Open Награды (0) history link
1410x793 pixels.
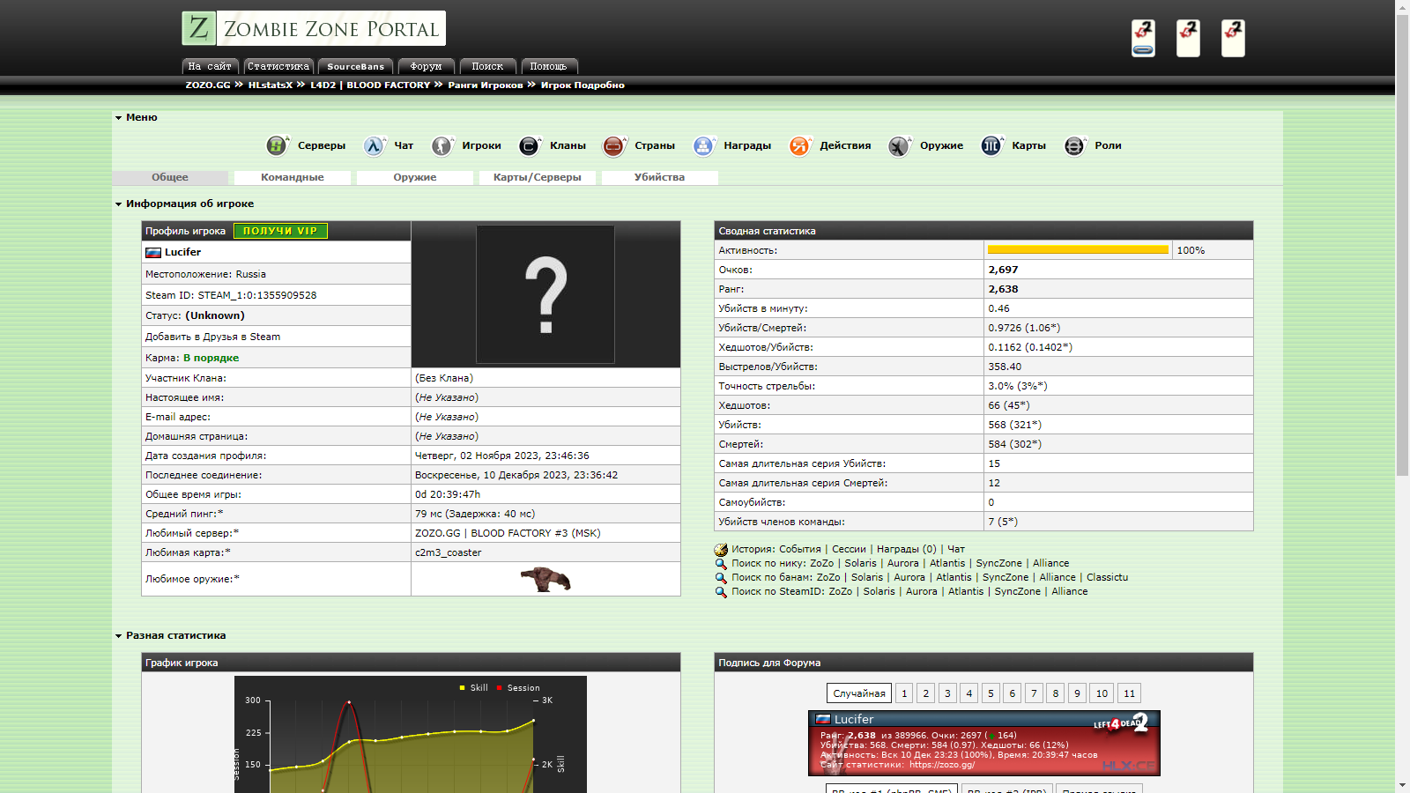coord(907,549)
